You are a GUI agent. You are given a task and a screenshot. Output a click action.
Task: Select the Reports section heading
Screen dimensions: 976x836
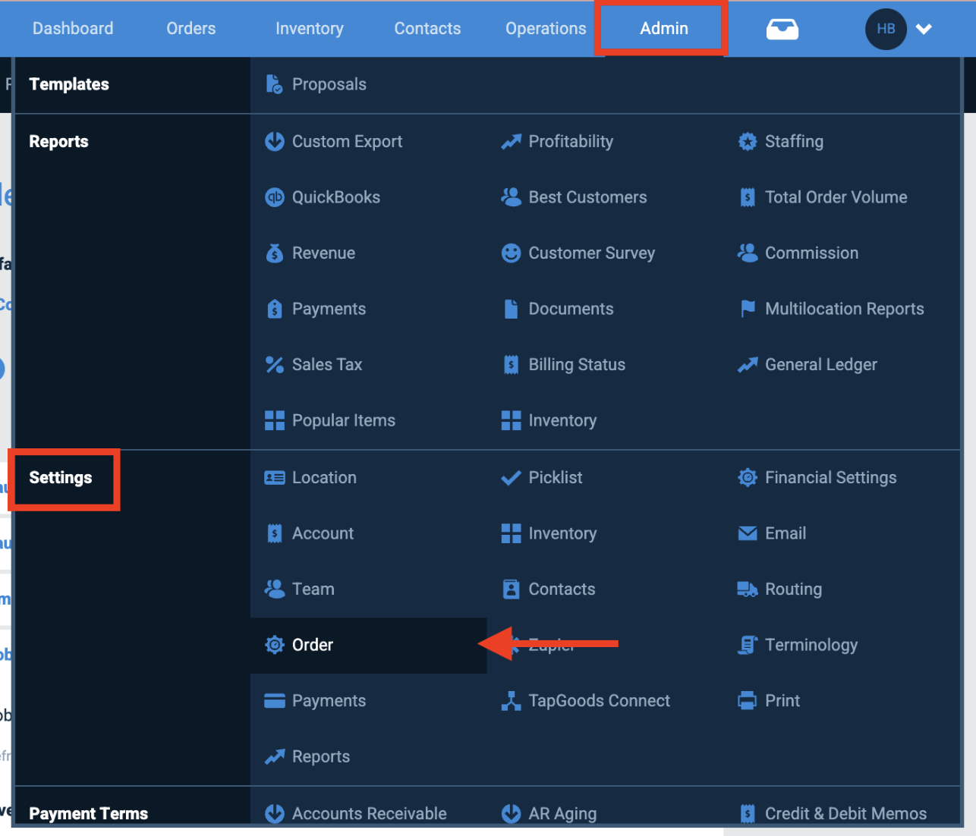[x=58, y=141]
